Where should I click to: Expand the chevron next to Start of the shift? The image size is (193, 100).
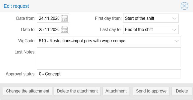coord(174,18)
